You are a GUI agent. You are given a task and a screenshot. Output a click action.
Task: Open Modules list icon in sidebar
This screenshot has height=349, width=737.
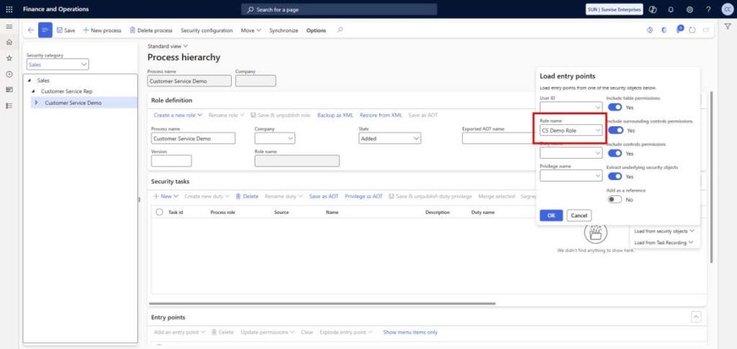[9, 106]
